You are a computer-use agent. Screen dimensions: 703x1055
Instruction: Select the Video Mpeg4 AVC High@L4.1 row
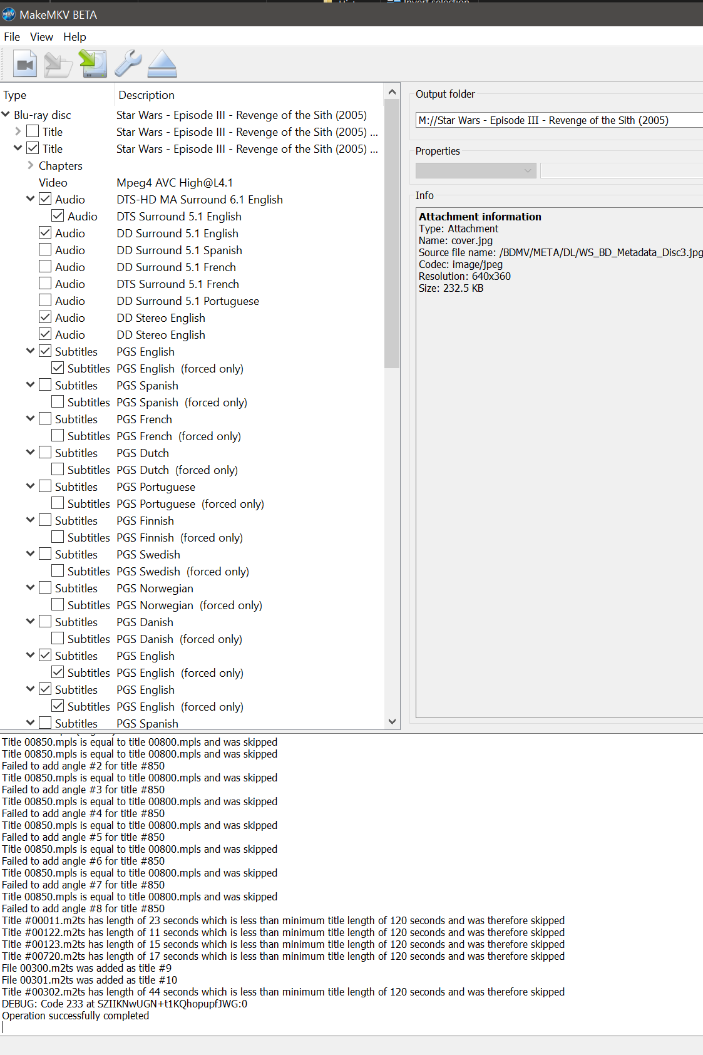[192, 183]
